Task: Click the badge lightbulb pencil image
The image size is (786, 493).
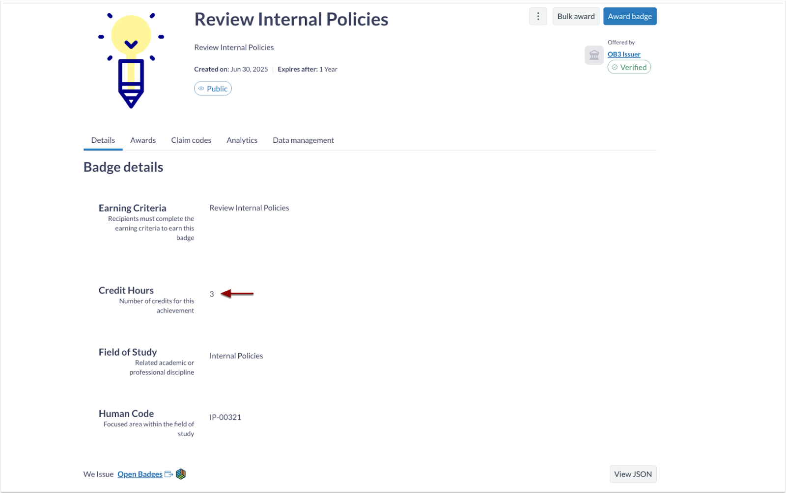Action: pyautogui.click(x=131, y=60)
